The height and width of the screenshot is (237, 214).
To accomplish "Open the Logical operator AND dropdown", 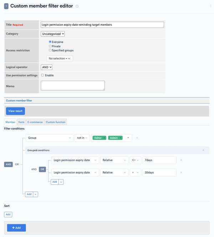I will pos(46,67).
